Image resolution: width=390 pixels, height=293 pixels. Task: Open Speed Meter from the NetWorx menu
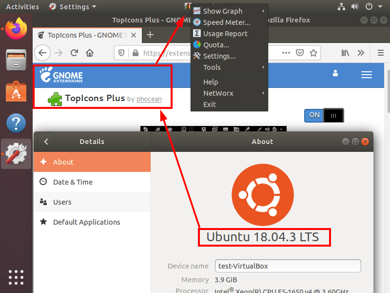229,22
